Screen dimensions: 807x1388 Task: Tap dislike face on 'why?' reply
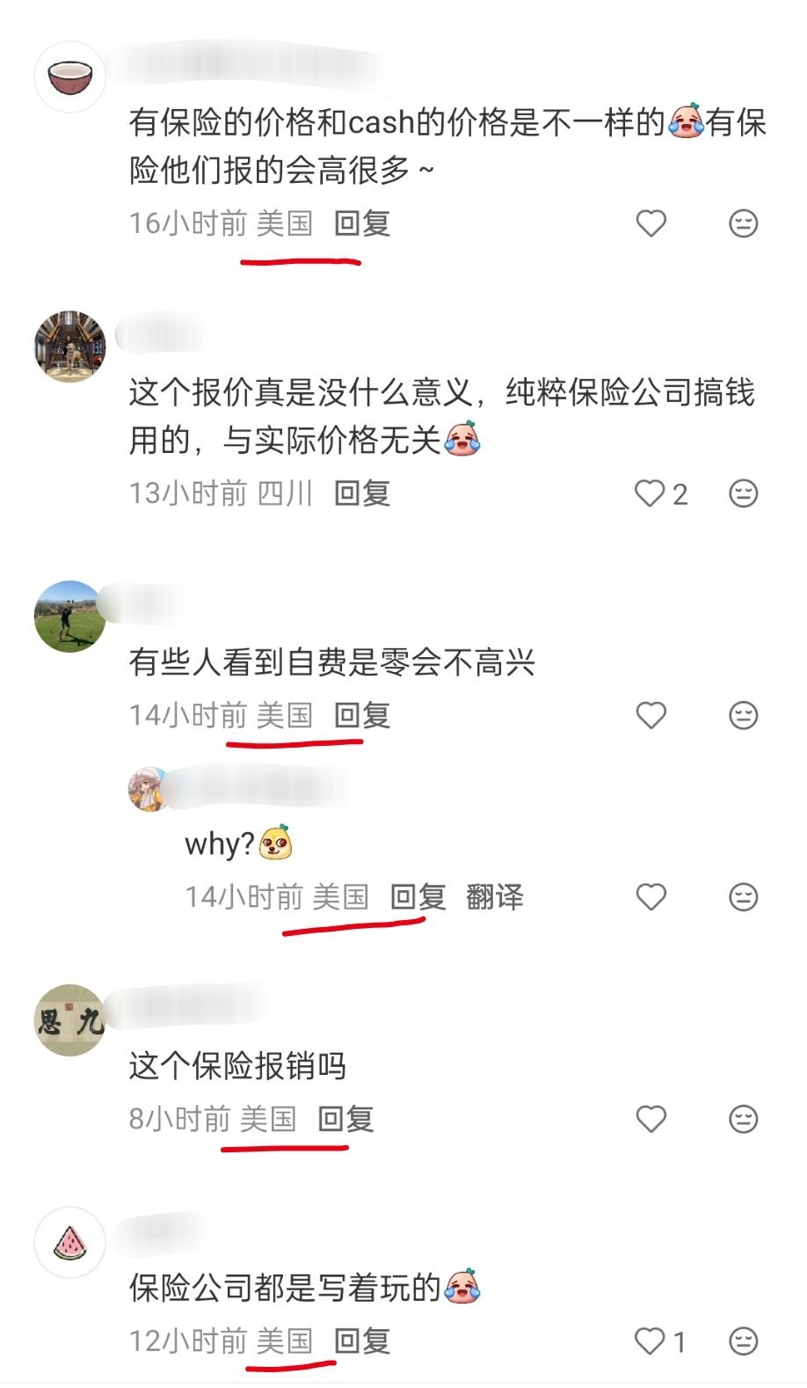point(744,897)
